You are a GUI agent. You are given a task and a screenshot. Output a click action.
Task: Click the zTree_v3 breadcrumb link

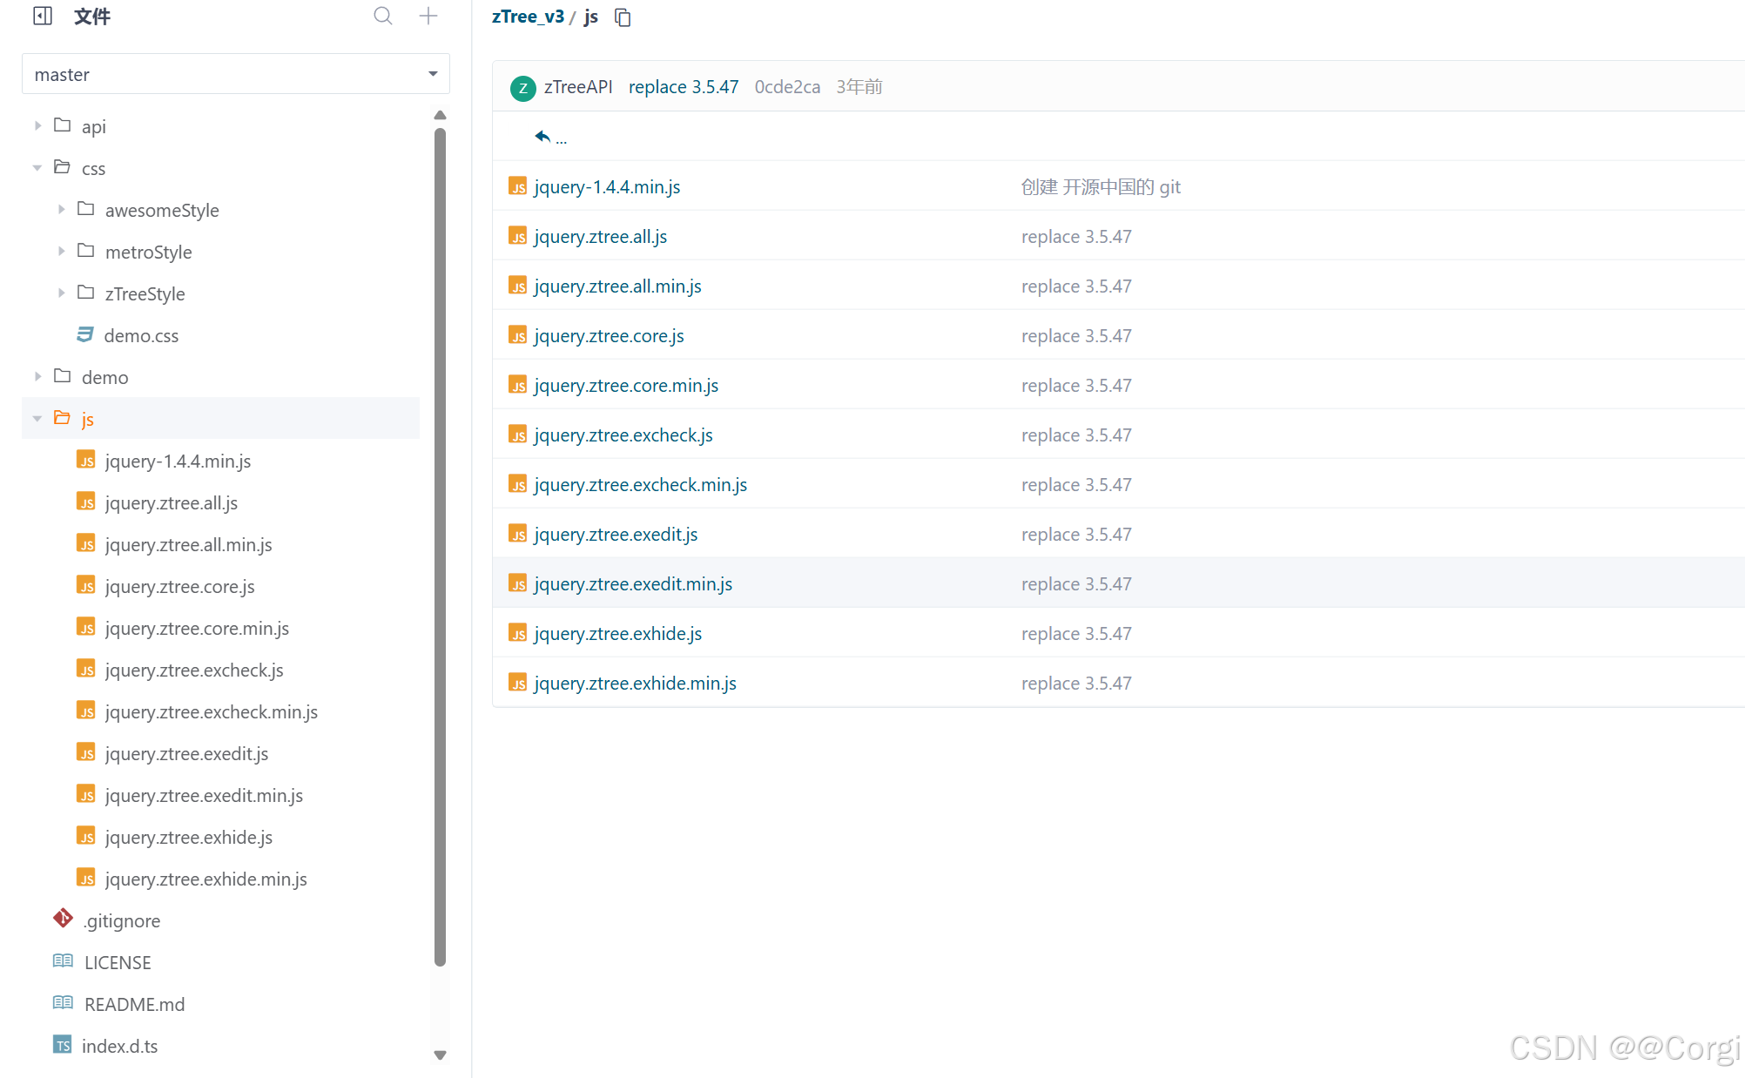click(528, 17)
